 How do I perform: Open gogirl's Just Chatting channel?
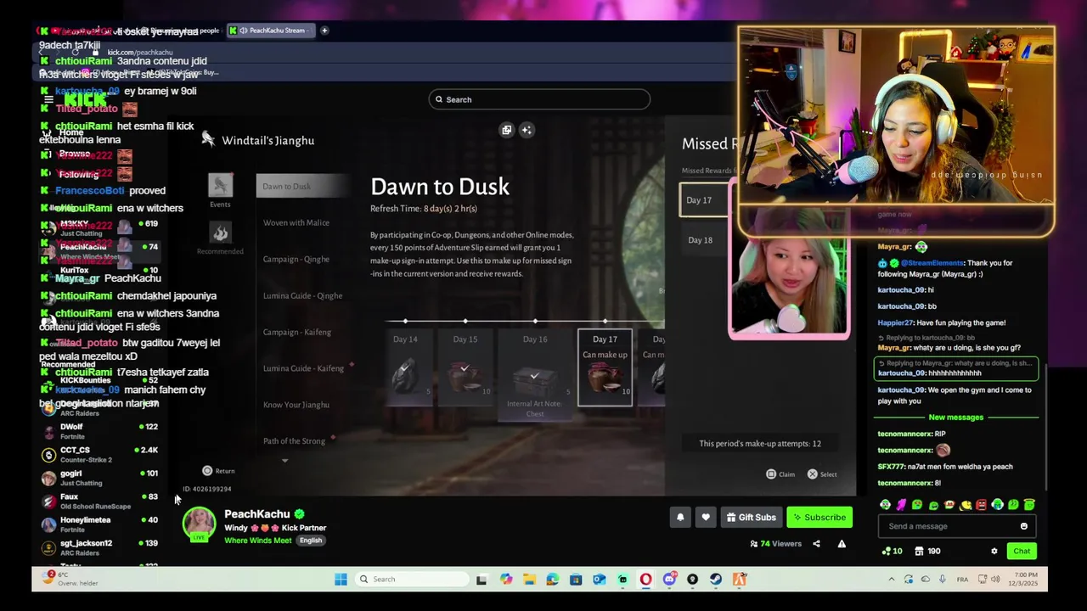[100, 478]
